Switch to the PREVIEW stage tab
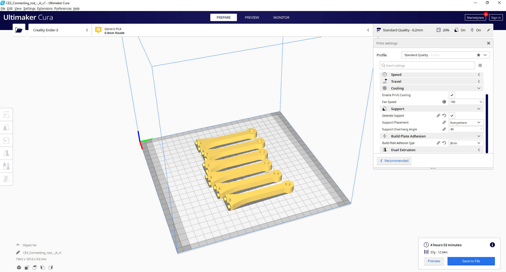Screen dimensions: 506x272 click(252, 17)
